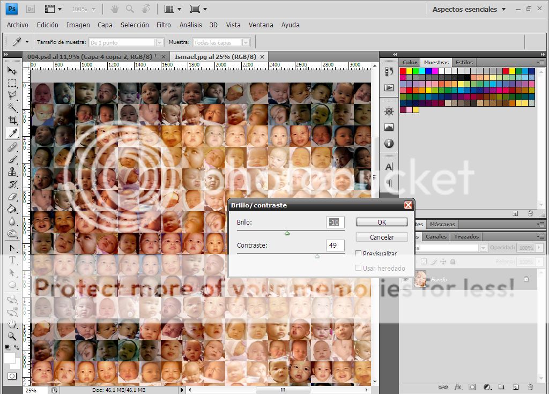
Task: Click the Contraste value field
Action: tap(335, 245)
